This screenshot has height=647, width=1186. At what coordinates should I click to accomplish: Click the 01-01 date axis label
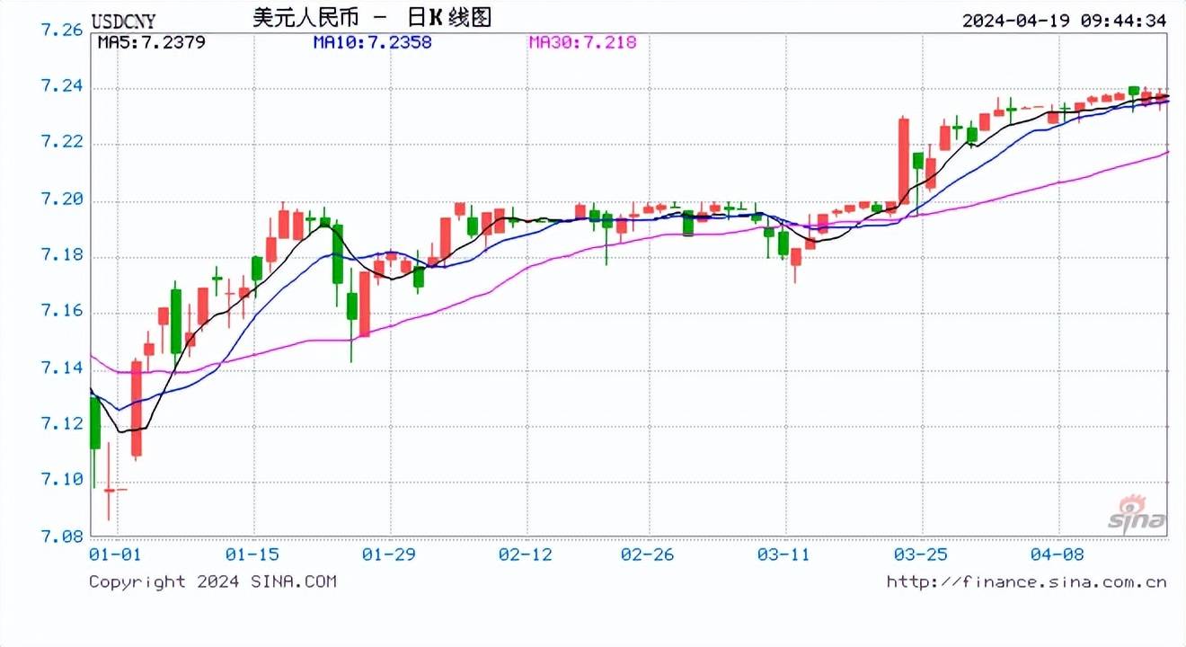[115, 554]
